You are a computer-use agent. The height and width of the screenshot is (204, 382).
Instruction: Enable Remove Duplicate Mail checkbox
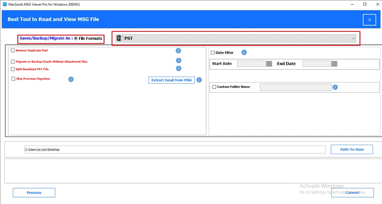(13, 51)
